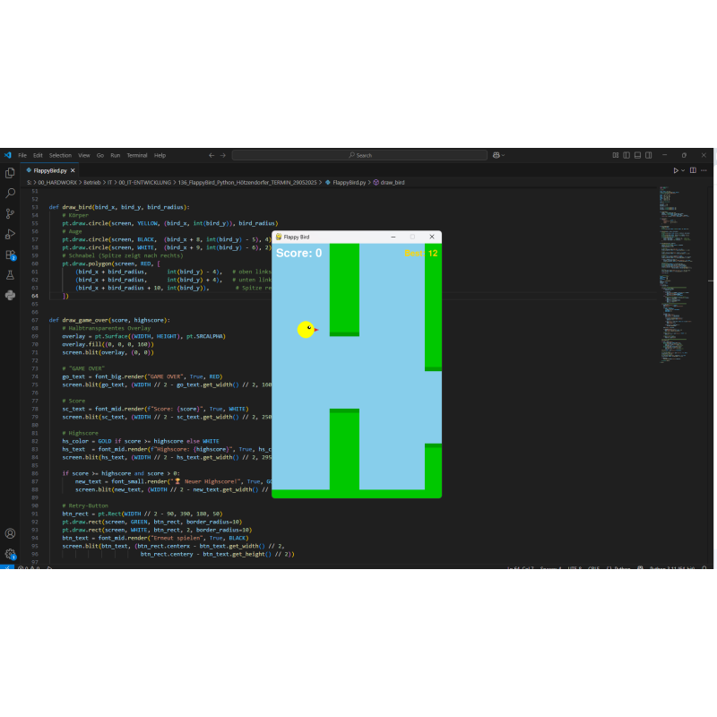Expand the 00_IT-ENTWICKLUNG breadcrumb folder
This screenshot has width=717, height=717.
coord(145,183)
